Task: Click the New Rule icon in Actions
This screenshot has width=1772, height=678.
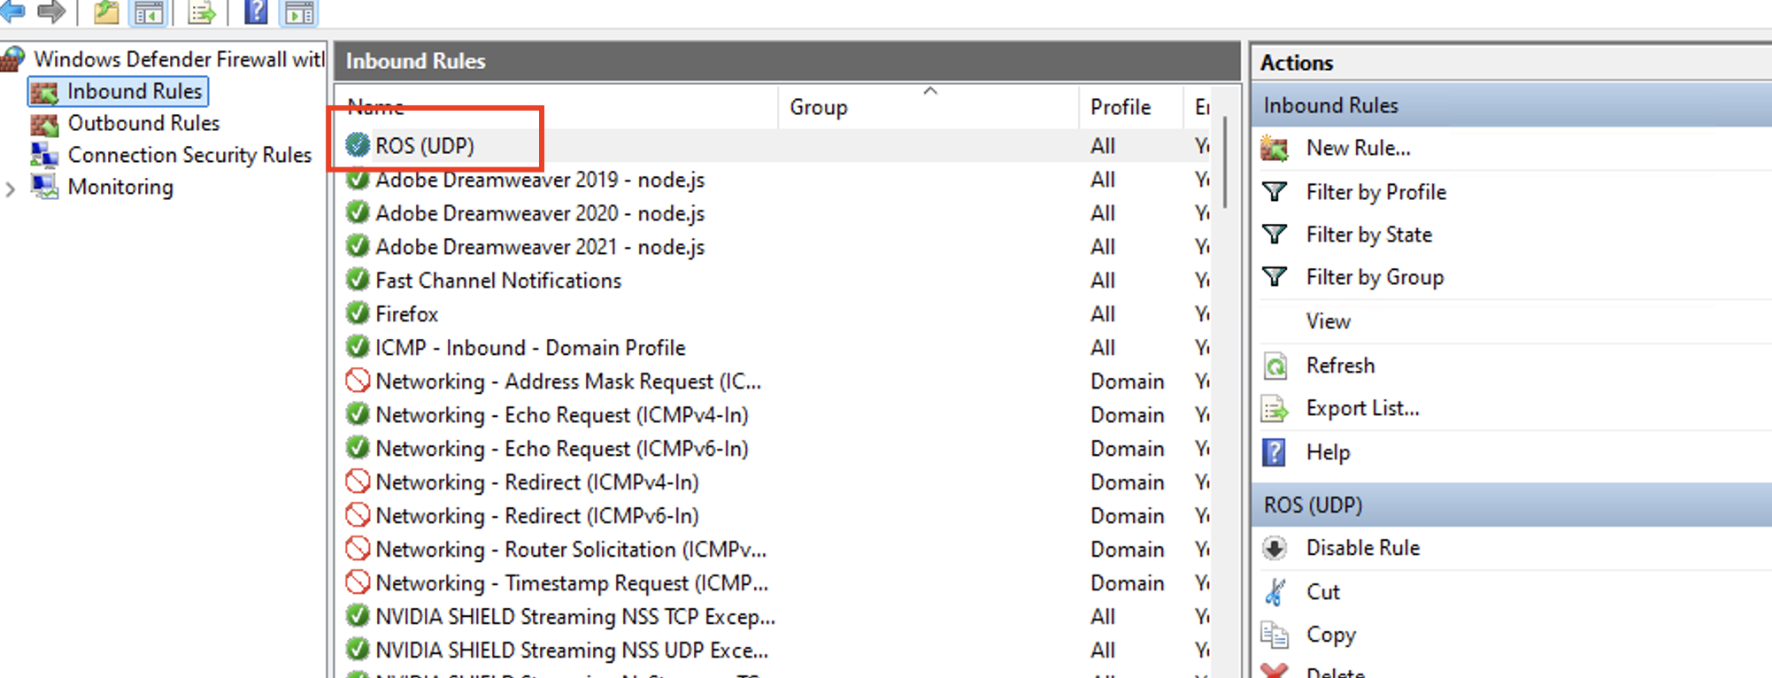Action: 1275,149
